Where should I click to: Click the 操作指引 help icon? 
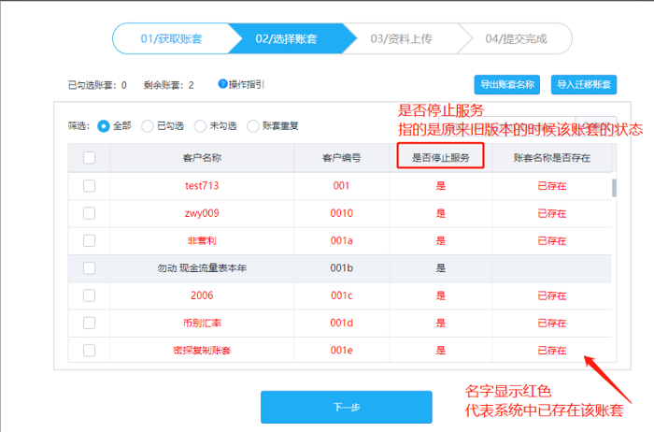tap(222, 84)
